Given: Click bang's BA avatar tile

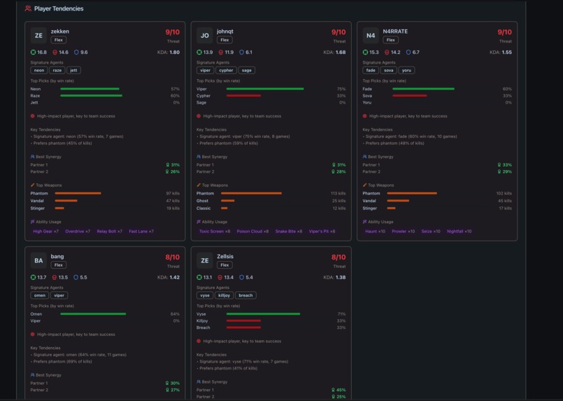Looking at the screenshot, I should pos(38,261).
